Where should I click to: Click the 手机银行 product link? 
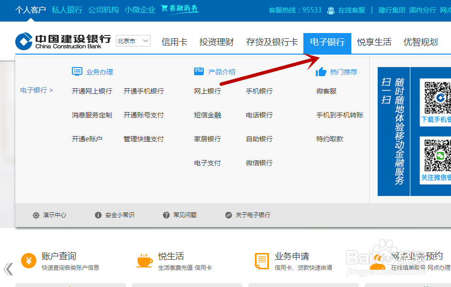click(259, 91)
